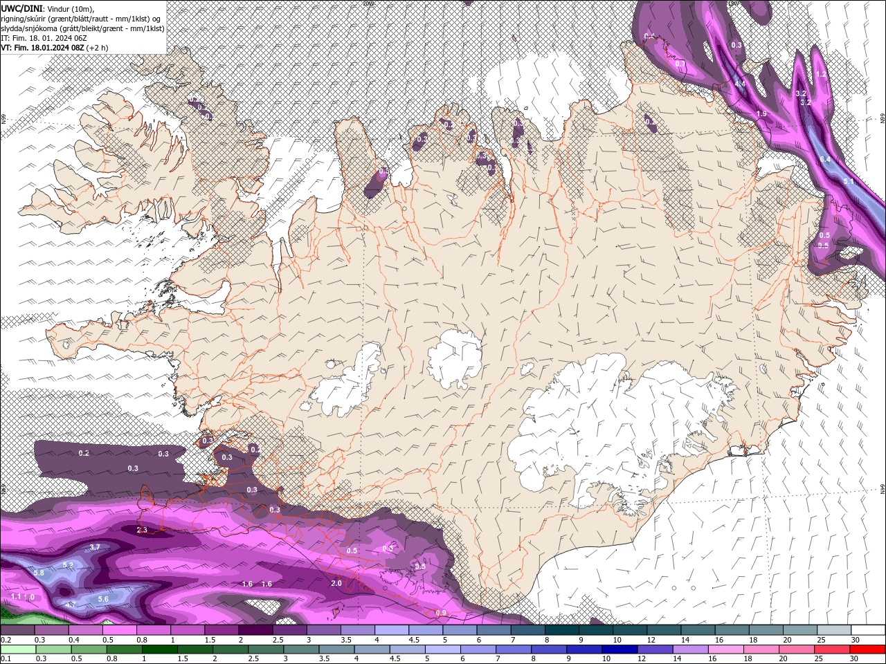Click the 5.1 precipitation value off the east coast

[x=849, y=181]
